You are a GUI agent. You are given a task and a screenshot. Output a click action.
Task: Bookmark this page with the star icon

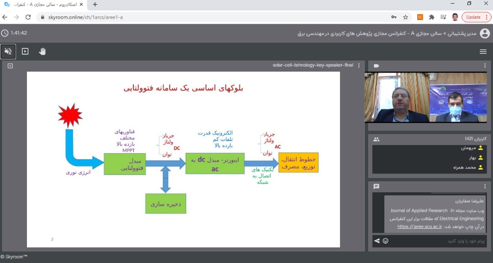(406, 17)
